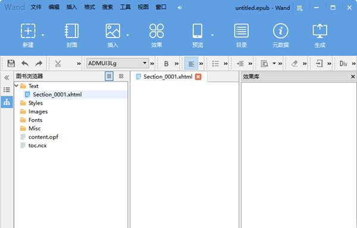Select the tree structure sidebar icon
Image resolution: width=357 pixels, height=228 pixels.
(x=7, y=102)
